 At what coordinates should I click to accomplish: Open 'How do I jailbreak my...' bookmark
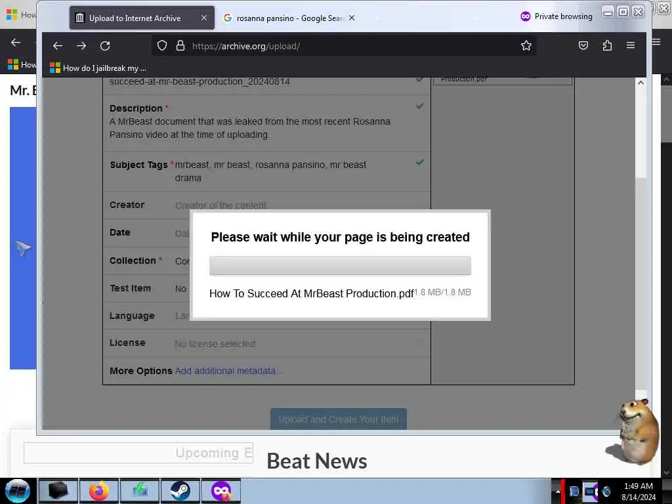pyautogui.click(x=98, y=68)
